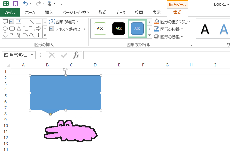Open 図形の編集 dropdown
Viewport: 230px width, 154px height.
click(x=64, y=22)
